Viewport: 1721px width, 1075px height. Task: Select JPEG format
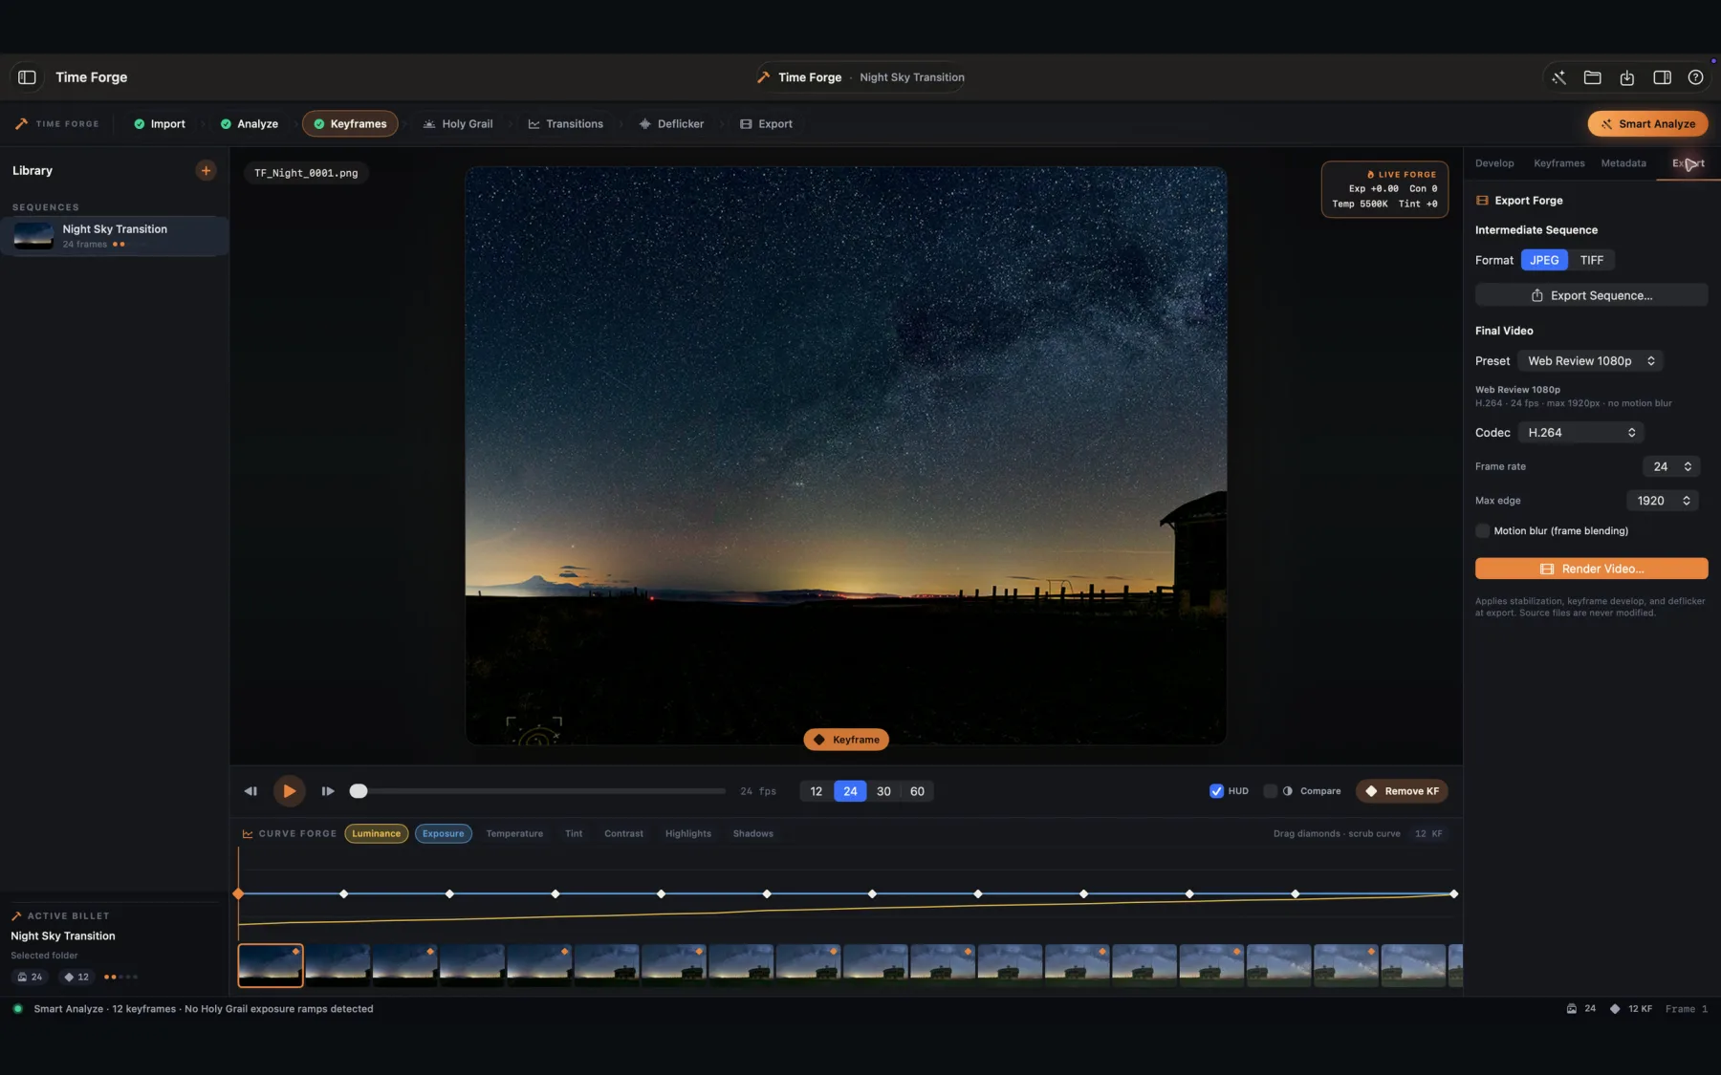coord(1544,261)
